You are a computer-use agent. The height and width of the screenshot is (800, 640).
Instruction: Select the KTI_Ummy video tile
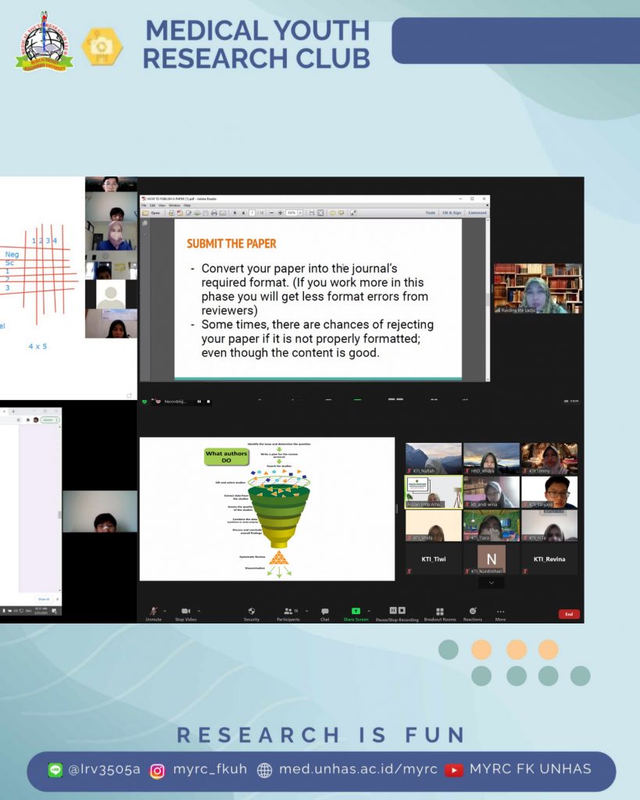tap(549, 459)
